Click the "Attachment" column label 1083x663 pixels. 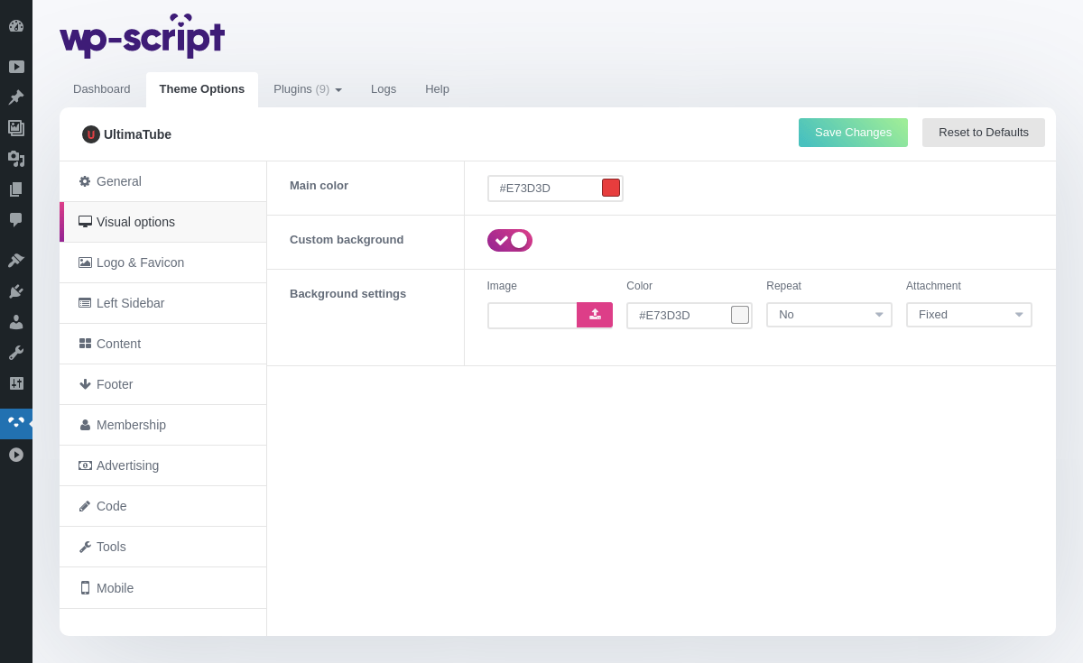pos(933,286)
